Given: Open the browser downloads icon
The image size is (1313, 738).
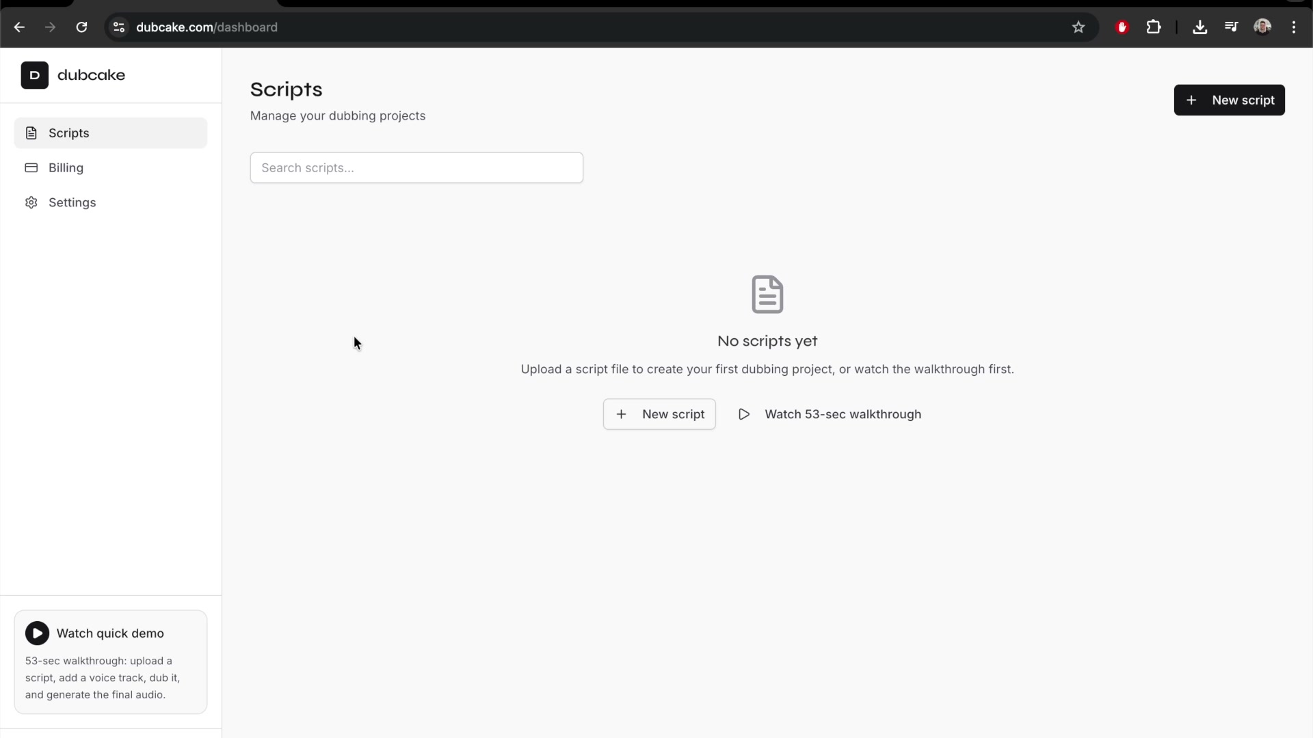Looking at the screenshot, I should coord(1199,27).
